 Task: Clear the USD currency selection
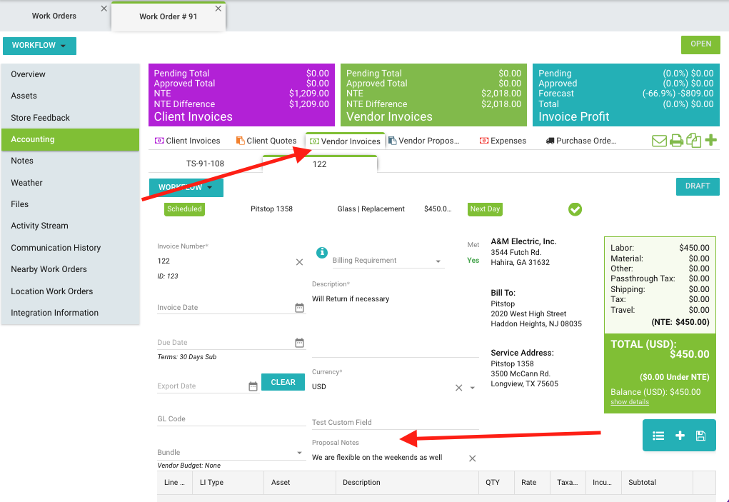point(459,388)
